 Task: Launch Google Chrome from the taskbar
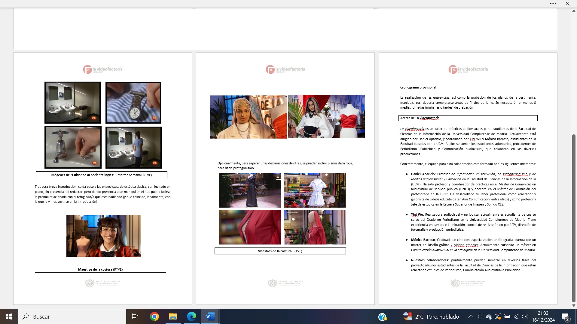[154, 316]
